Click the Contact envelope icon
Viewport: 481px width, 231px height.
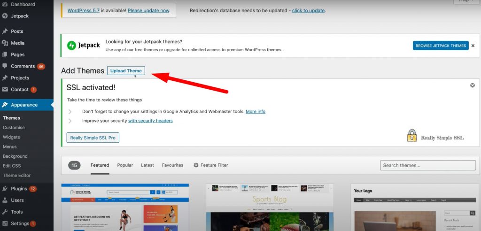(5, 90)
